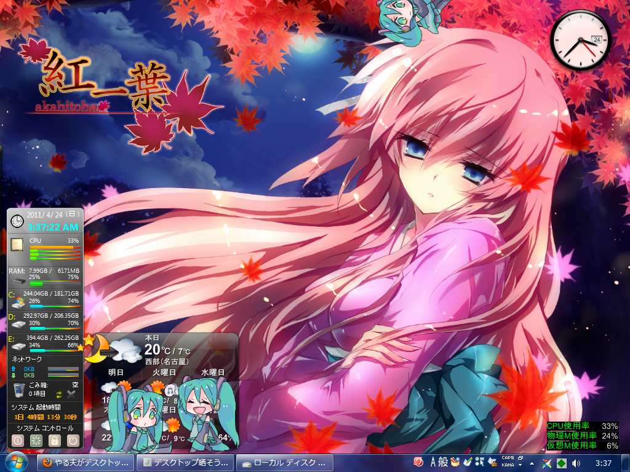Screen dimensions: 630x472
Task: Restore the language bar with the small window icon
Action: click(520, 458)
